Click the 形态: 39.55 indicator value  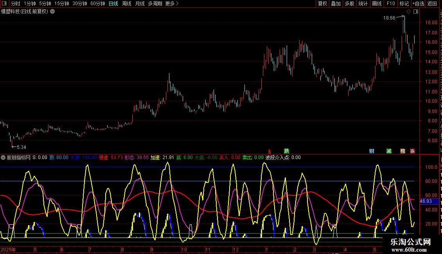pos(137,158)
